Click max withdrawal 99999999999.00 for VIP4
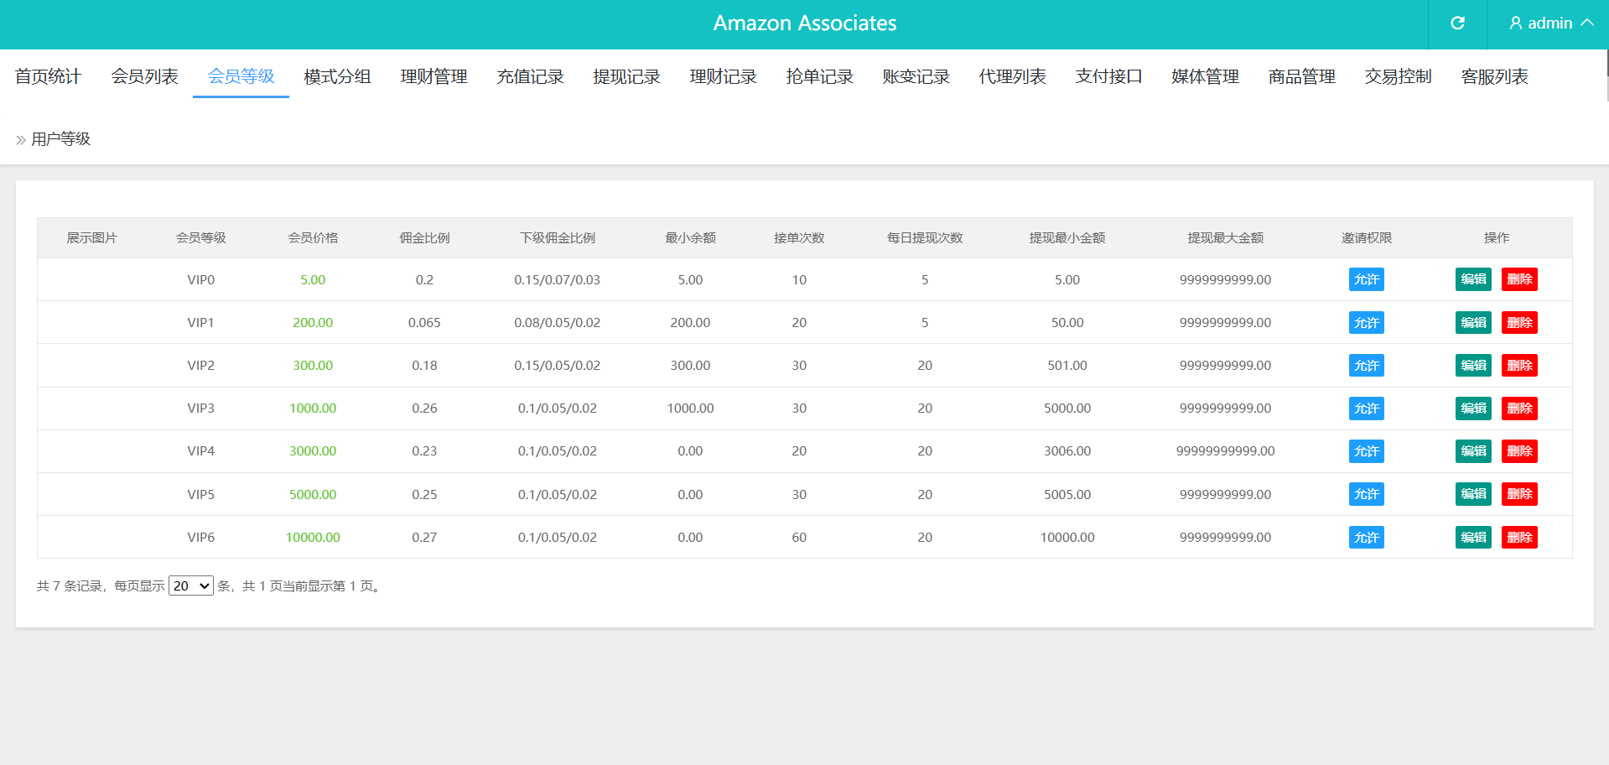 tap(1225, 451)
